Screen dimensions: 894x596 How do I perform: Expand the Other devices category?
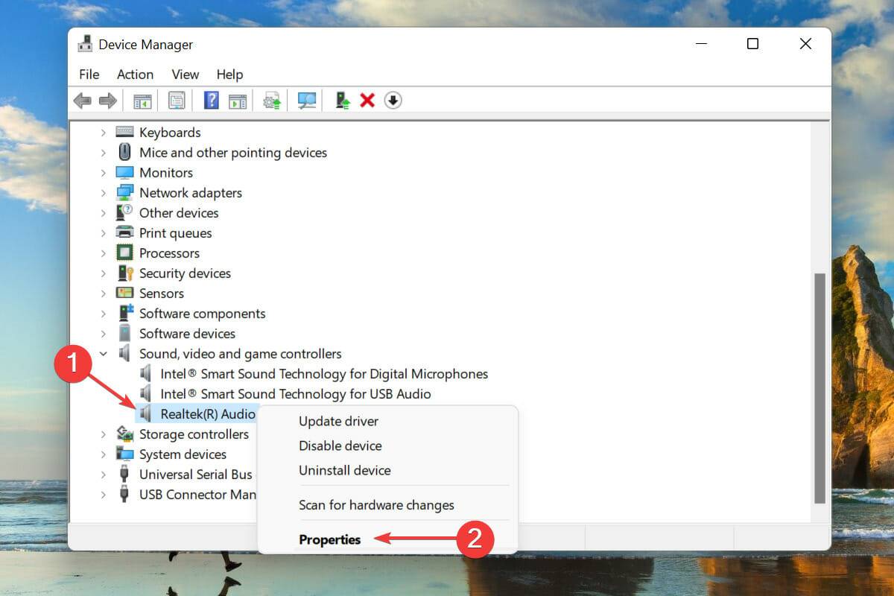[102, 212]
